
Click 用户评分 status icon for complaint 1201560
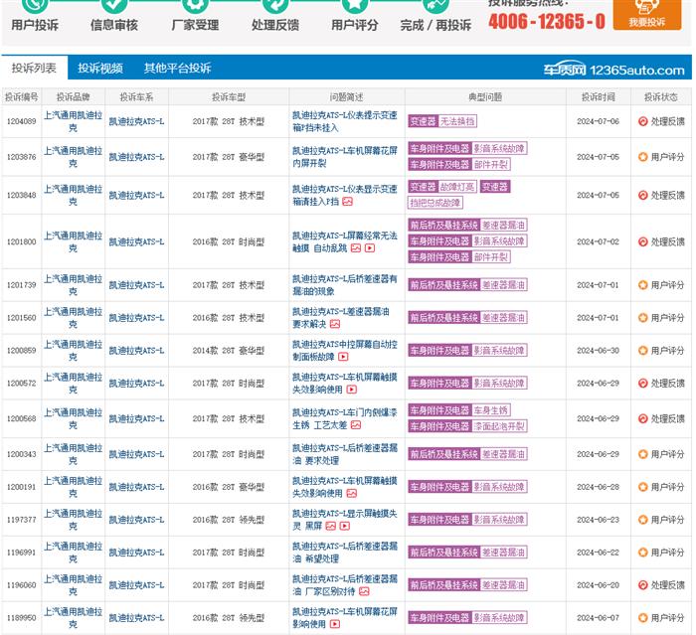click(642, 318)
